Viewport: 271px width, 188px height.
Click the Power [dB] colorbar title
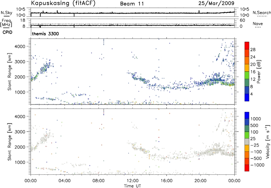coord(258,72)
